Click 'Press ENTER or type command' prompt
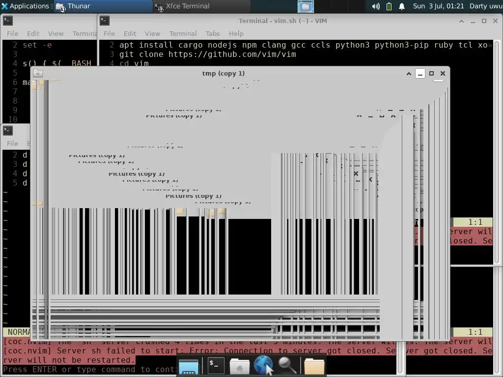 [x=90, y=370]
